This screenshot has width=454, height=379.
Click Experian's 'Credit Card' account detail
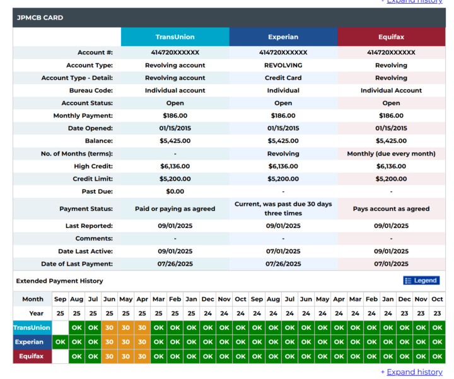[283, 78]
